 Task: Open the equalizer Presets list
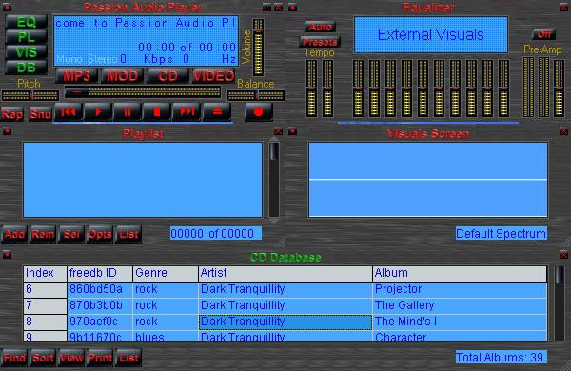point(320,42)
